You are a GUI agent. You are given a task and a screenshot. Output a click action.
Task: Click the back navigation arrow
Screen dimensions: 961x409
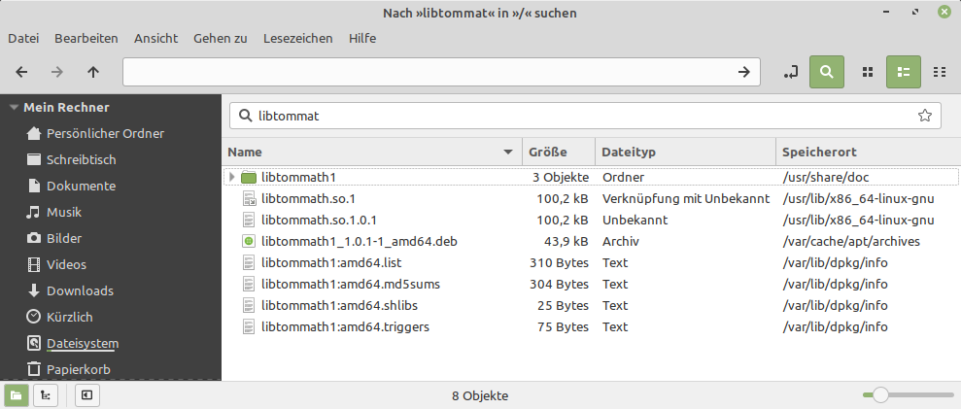pyautogui.click(x=22, y=72)
